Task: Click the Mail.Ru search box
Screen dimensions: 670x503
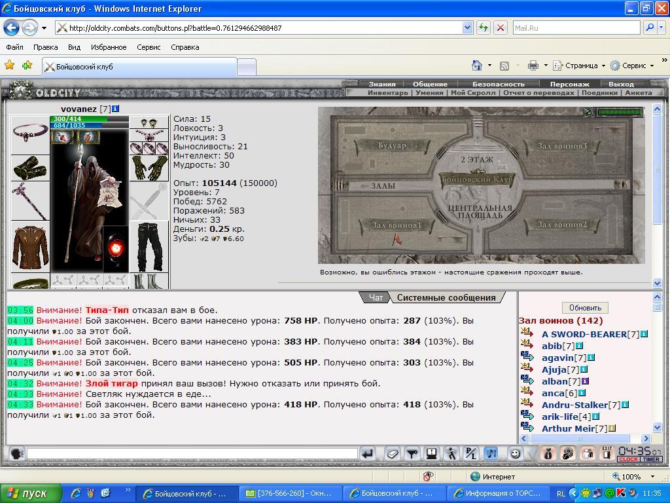Action: coord(576,28)
